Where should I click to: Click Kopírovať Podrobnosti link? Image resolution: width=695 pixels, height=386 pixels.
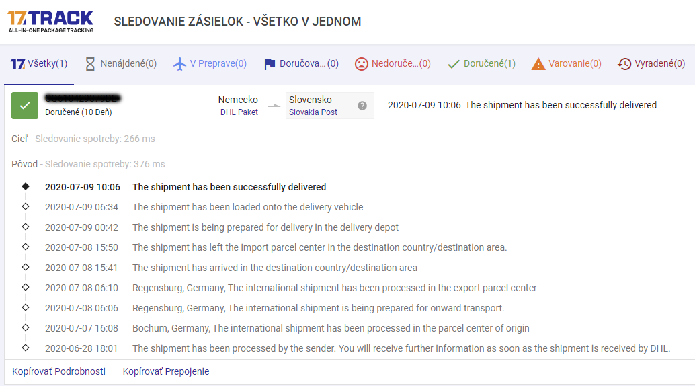pos(59,371)
